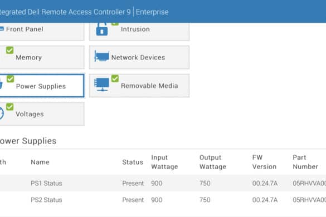Click the Network Devices card icon
Screen dimensions: 326x217
(x=101, y=56)
